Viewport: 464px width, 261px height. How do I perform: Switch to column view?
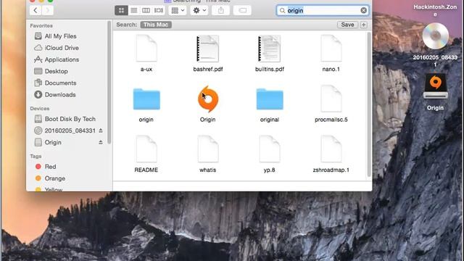[146, 10]
